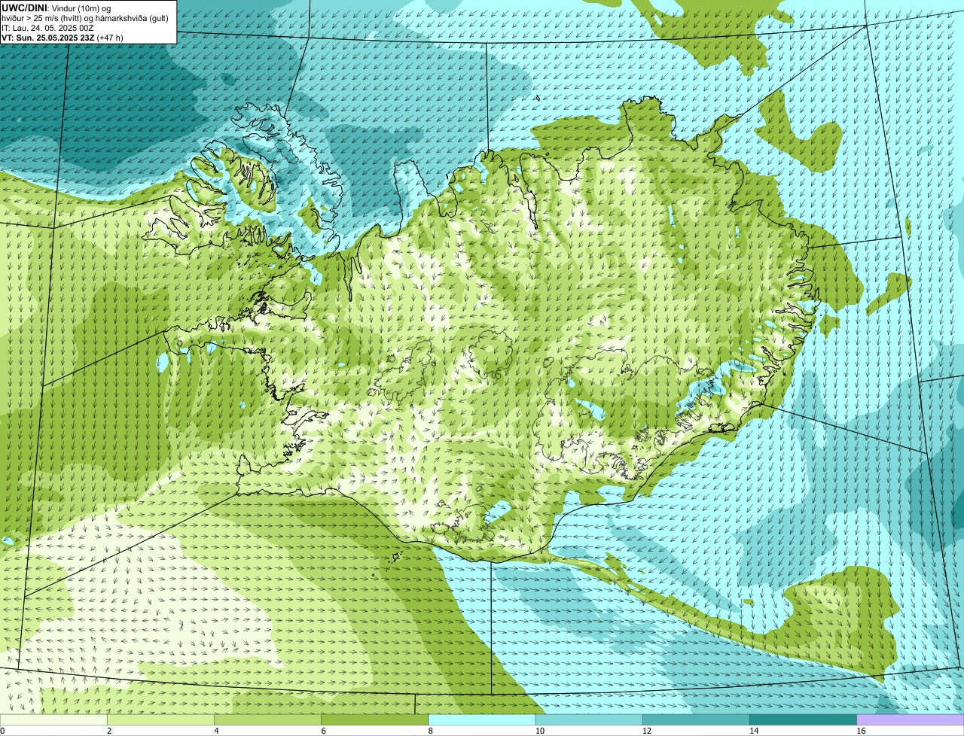964x736 pixels.
Task: Click the legend swatch between 10 and 12
Action: [x=589, y=720]
